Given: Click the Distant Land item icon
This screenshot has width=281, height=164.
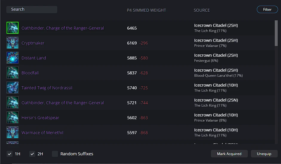Looking at the screenshot, I should [13, 58].
